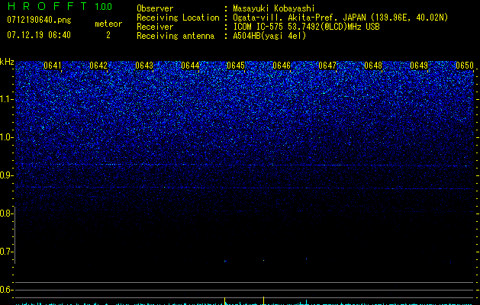Click the yellow meteor spike below 0645
This screenshot has height=305, width=480.
click(224, 300)
